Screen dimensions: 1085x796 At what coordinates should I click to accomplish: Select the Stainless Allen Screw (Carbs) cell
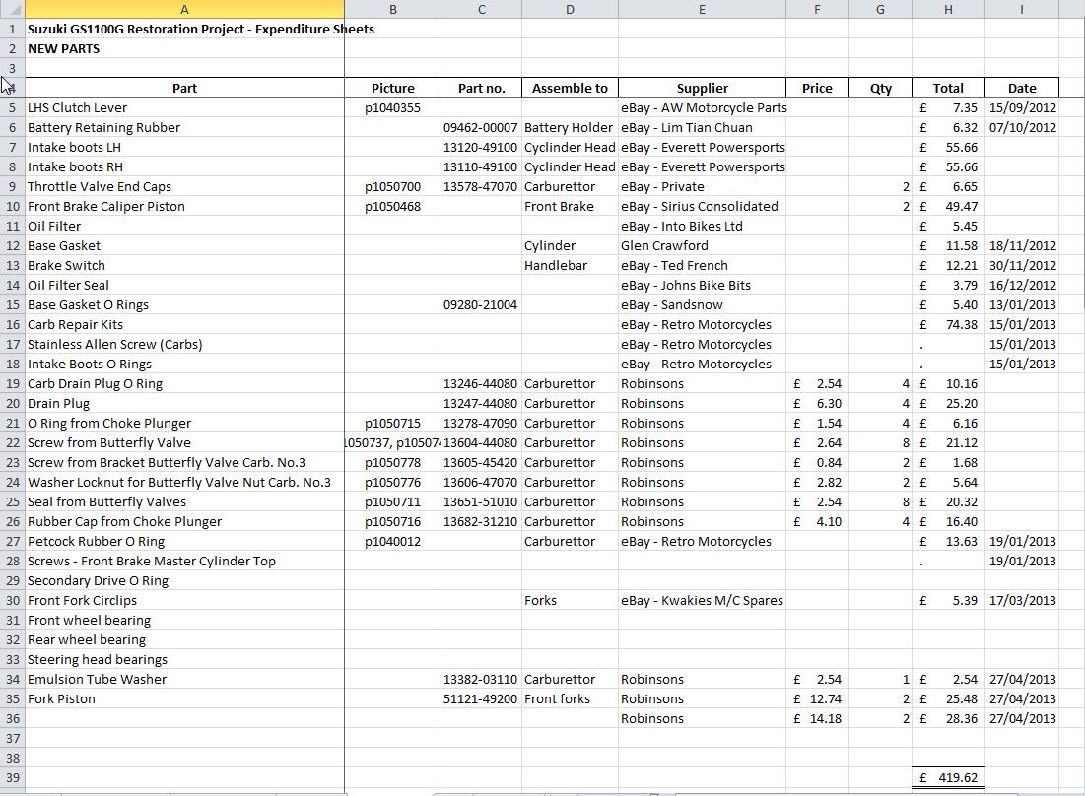coord(184,345)
